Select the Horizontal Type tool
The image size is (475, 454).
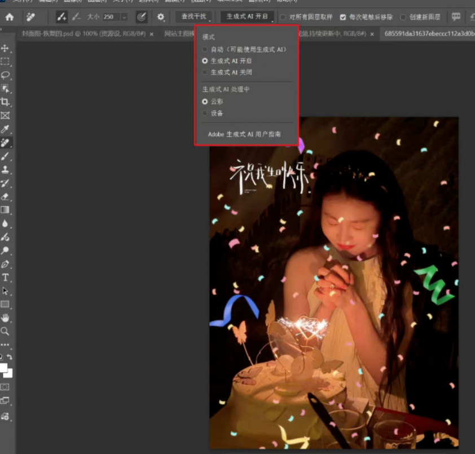(5, 277)
